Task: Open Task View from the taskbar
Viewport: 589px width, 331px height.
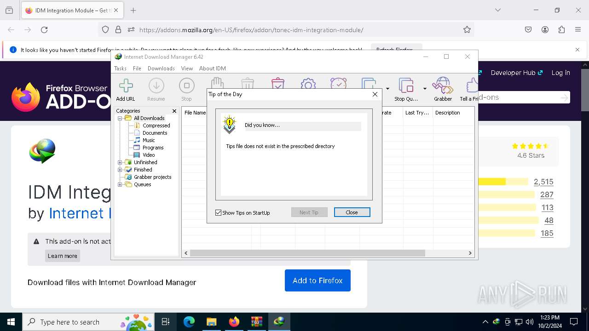Action: tap(166, 322)
